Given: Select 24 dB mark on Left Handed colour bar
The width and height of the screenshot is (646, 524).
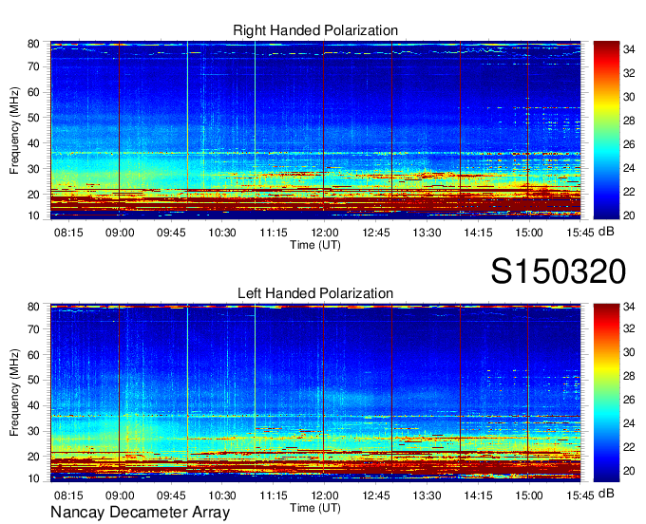Looking at the screenshot, I should pyautogui.click(x=629, y=423).
